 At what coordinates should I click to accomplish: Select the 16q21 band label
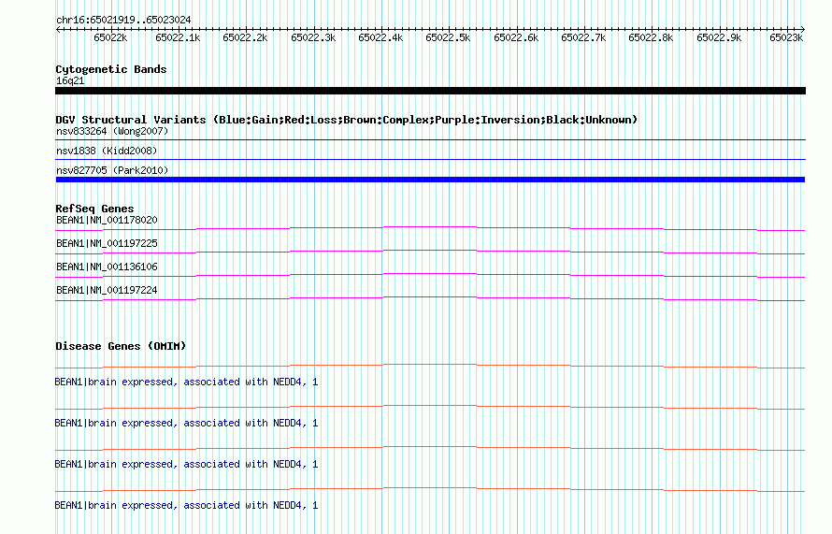pos(70,80)
